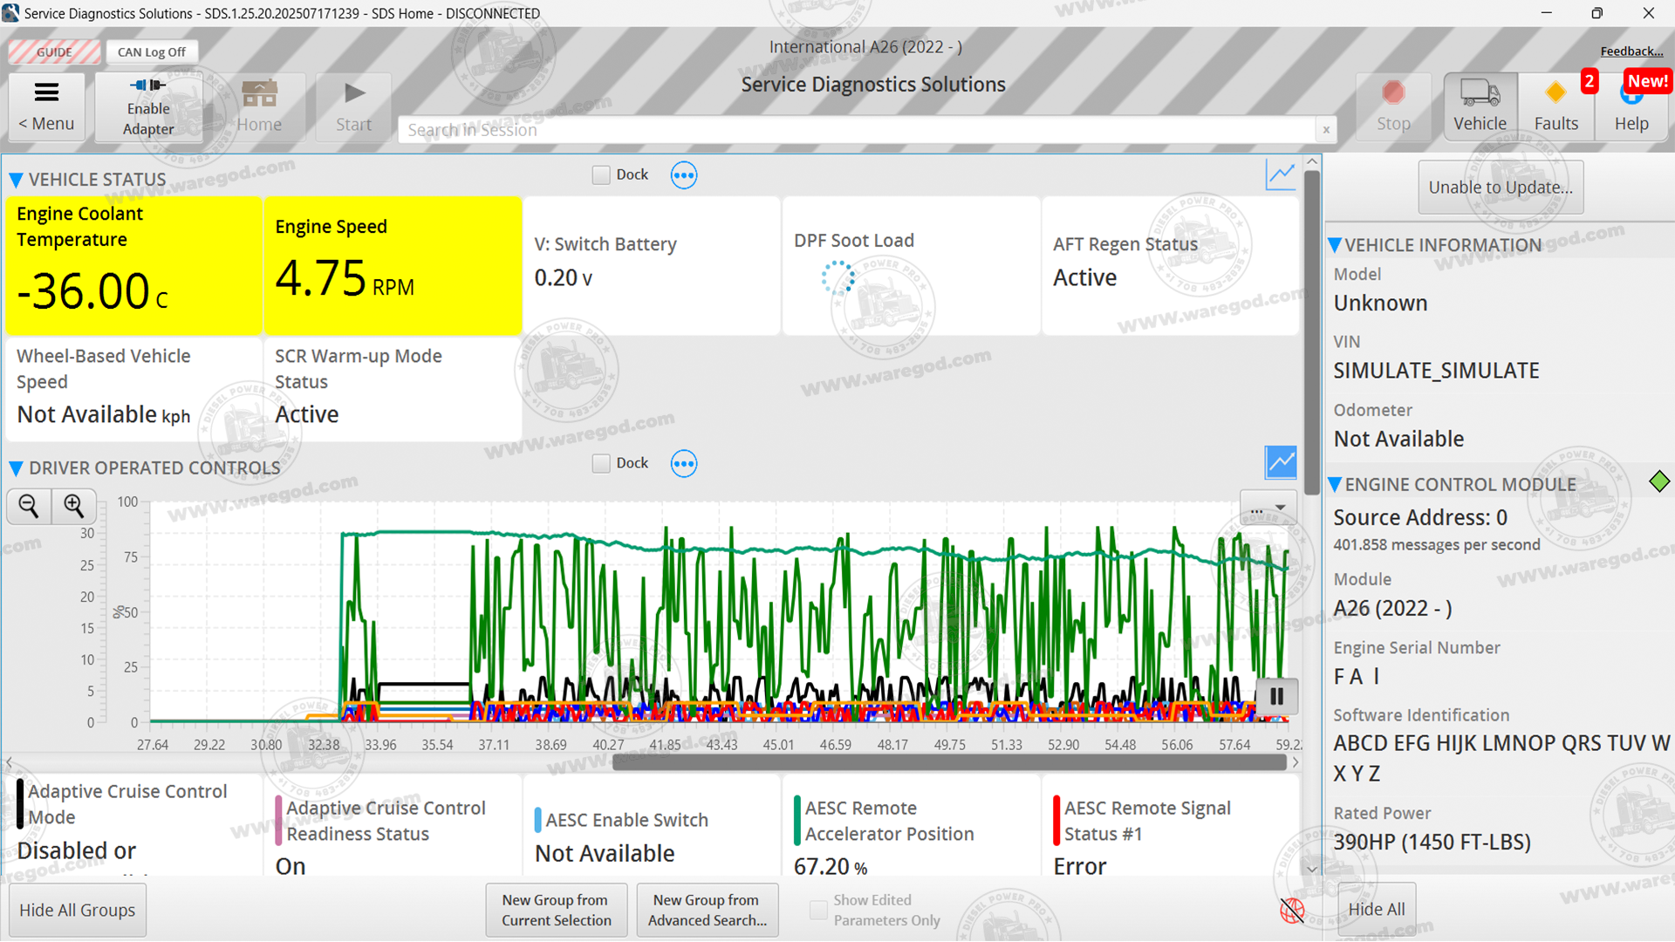Pause the live graph
This screenshot has width=1675, height=942.
point(1276,696)
